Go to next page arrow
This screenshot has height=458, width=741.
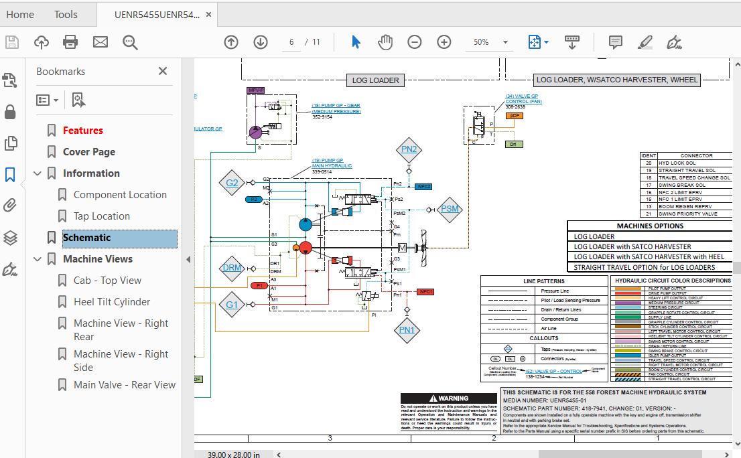[x=261, y=42]
